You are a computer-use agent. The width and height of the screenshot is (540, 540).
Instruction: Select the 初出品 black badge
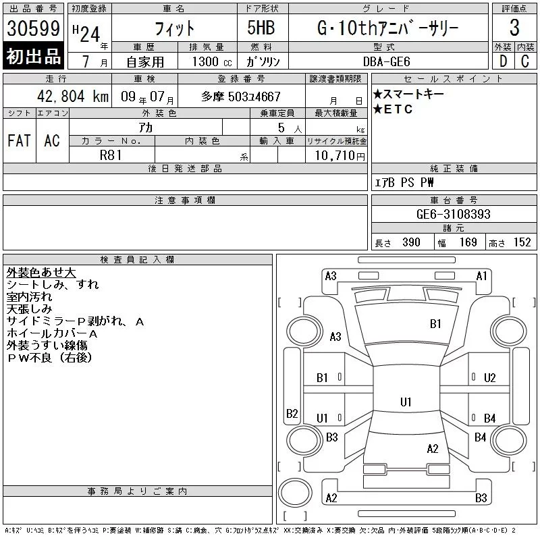[x=33, y=56]
